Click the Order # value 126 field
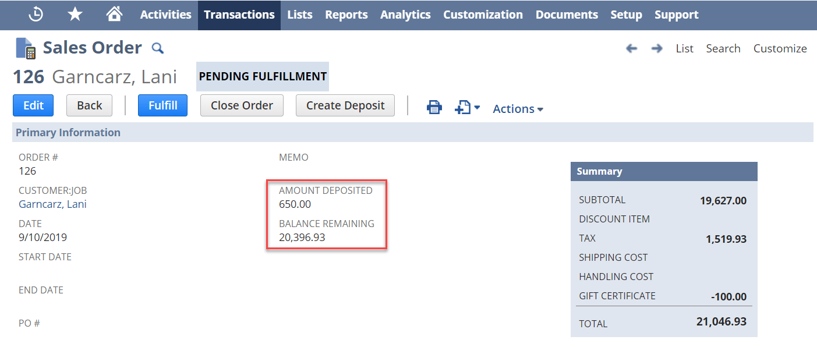 (x=27, y=171)
